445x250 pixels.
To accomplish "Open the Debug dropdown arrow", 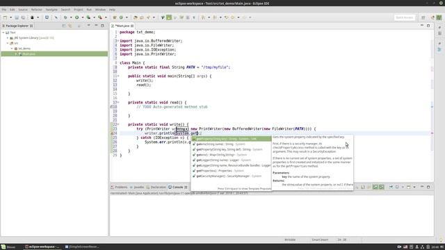I will click(x=71, y=17).
